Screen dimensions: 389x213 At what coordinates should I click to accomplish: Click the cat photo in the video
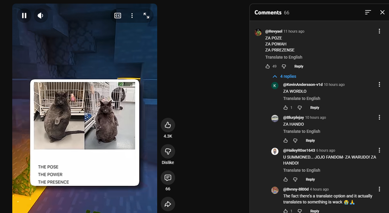(84, 116)
